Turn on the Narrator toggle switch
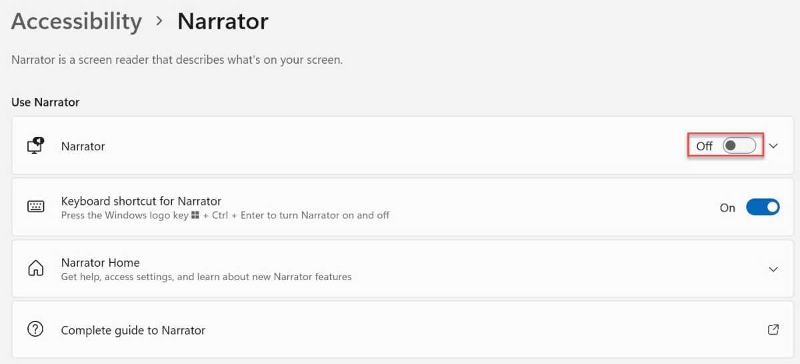The image size is (800, 364). coord(739,146)
